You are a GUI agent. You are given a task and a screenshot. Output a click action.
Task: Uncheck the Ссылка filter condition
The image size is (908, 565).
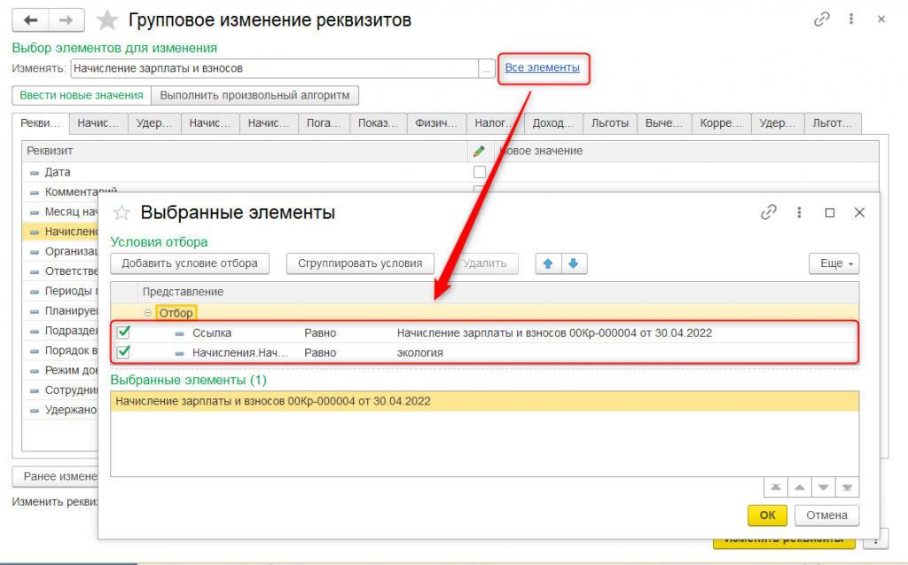[x=124, y=333]
